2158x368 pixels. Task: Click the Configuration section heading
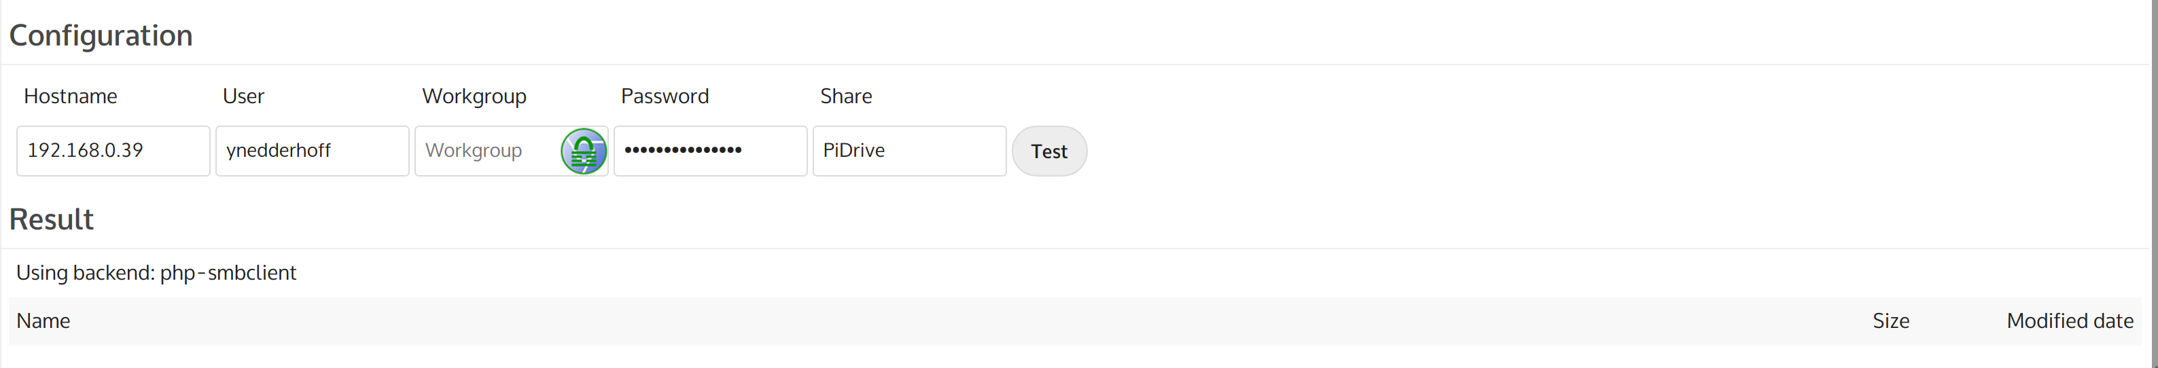[101, 35]
